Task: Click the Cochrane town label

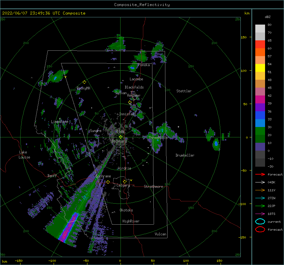Action: [103, 176]
